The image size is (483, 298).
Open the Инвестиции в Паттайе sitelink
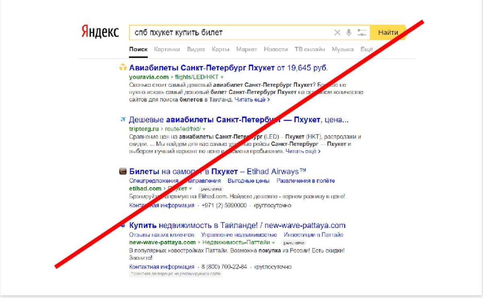click(314, 235)
